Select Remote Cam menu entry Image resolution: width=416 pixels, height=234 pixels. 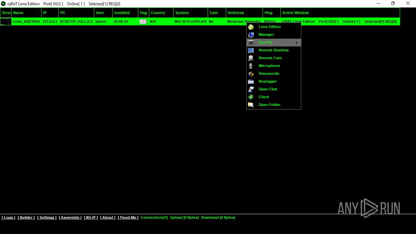tap(274, 58)
